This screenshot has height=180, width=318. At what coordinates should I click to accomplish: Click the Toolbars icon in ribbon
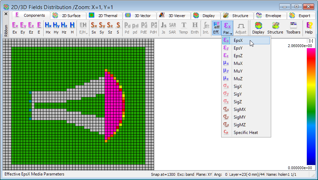293,28
